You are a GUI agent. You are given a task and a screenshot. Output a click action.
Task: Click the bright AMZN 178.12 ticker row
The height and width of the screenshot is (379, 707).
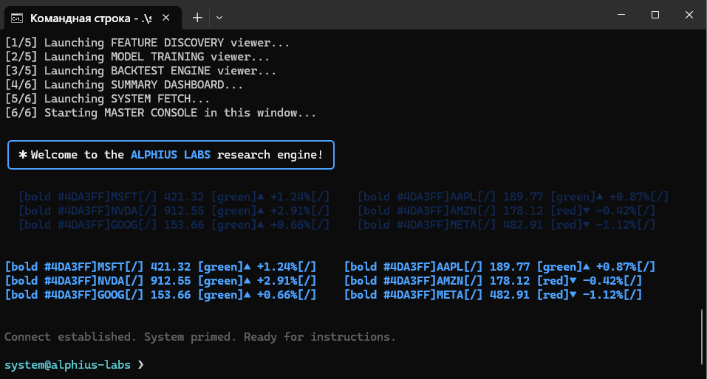tap(493, 281)
